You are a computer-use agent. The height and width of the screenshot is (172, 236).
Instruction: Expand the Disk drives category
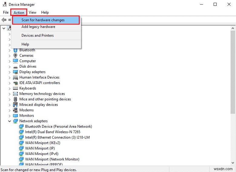point(9,67)
